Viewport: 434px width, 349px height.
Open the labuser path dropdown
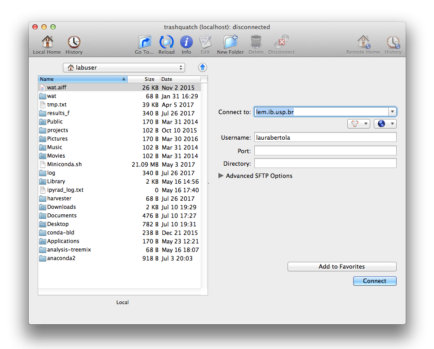pyautogui.click(x=124, y=67)
